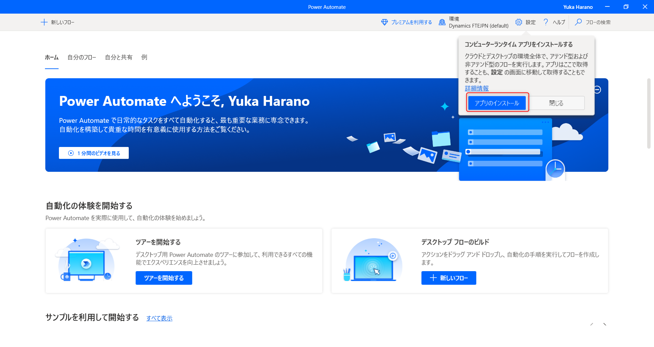Click the plus icon beside 新しいフロー in toolbar
This screenshot has height=347, width=654.
click(x=44, y=22)
